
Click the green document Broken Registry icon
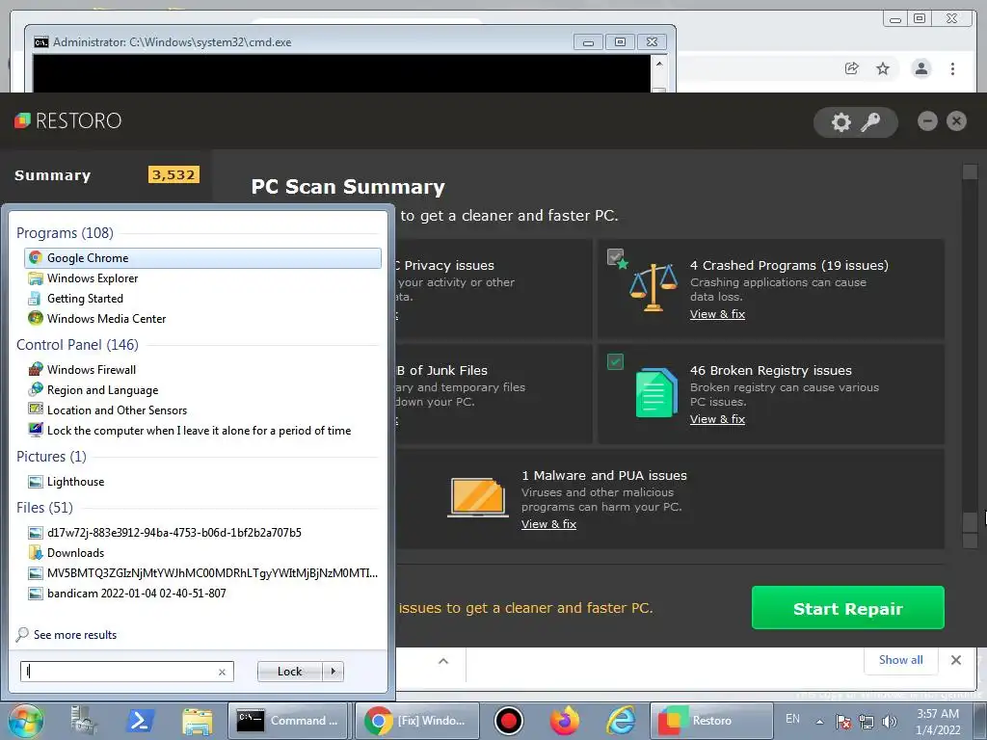656,393
